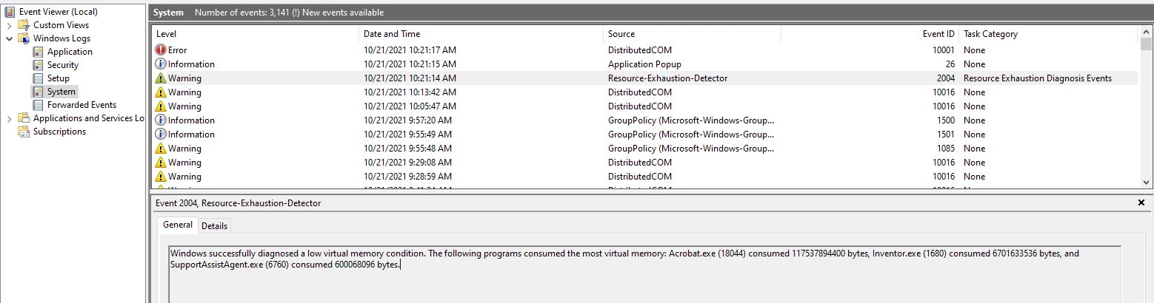1154x303 pixels.
Task: Switch to the Details tab
Action: [x=214, y=225]
